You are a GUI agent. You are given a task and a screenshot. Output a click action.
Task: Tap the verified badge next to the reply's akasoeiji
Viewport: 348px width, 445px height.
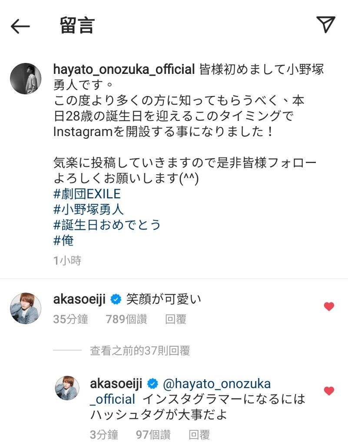tap(152, 384)
